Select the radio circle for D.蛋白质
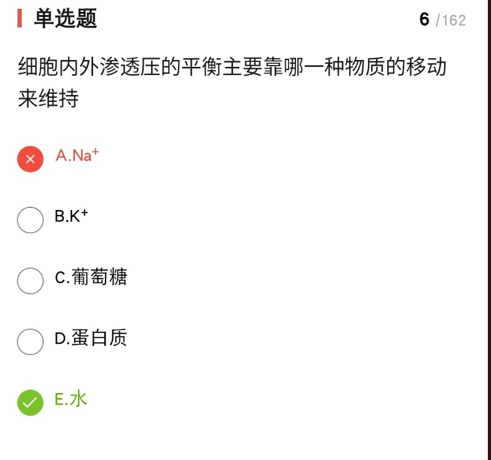491x460 pixels. tap(30, 341)
